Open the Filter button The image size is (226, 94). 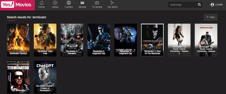pyautogui.click(x=210, y=17)
